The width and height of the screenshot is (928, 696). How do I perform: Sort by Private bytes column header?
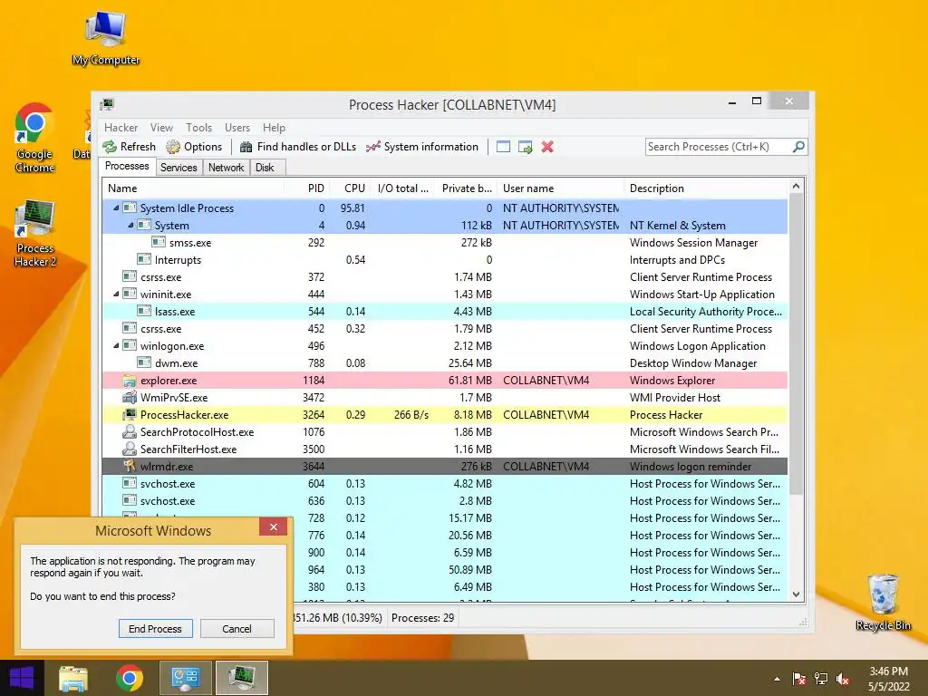[x=467, y=188]
